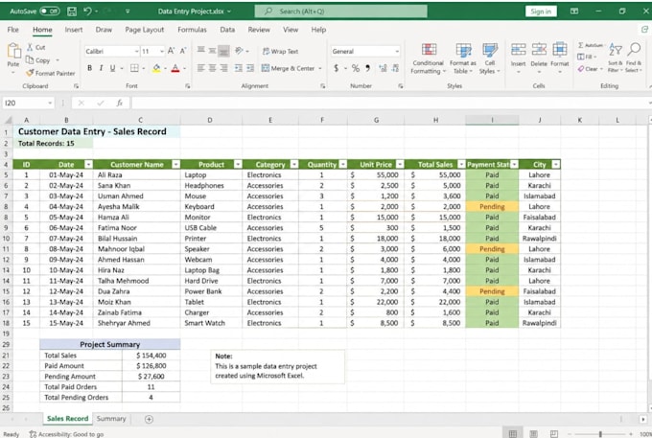Viewport: 652px width, 438px height.
Task: Toggle align left
Action: 200,68
